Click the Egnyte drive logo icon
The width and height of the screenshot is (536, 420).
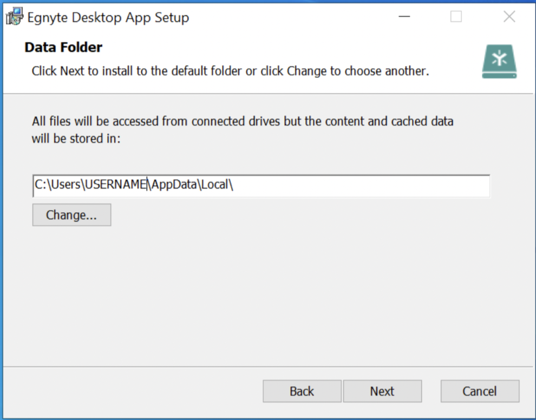pos(499,62)
